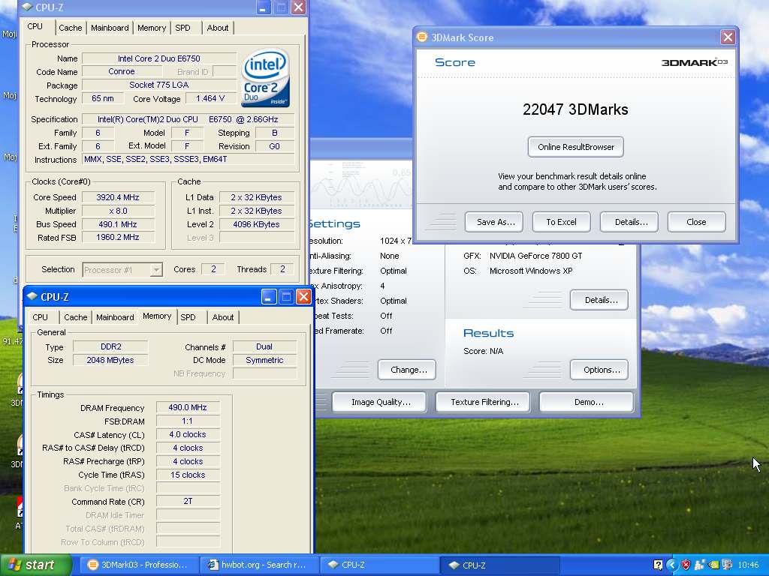Click the 3DMark03 logo in Score window

point(695,62)
